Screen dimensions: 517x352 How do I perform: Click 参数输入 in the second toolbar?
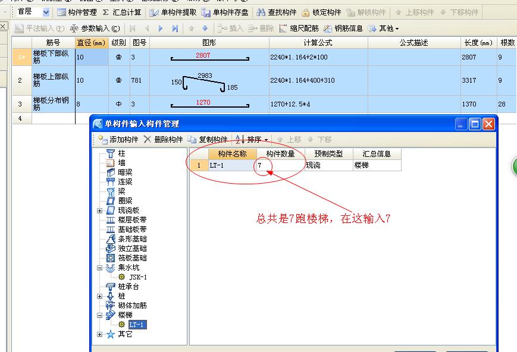point(95,29)
